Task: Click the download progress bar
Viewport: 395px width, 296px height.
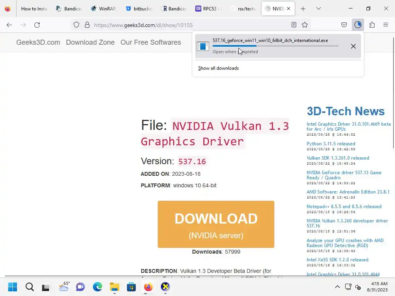Action: point(275,46)
